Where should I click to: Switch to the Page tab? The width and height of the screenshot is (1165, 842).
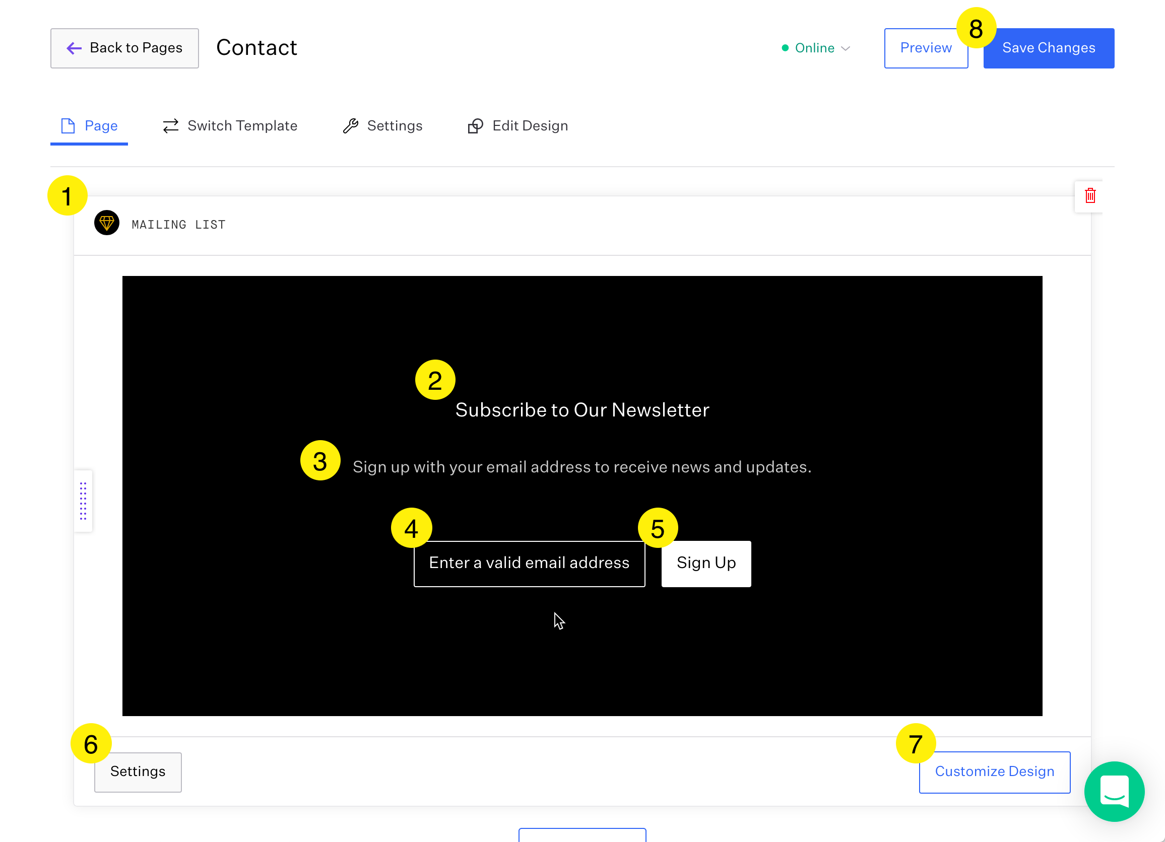pyautogui.click(x=89, y=126)
